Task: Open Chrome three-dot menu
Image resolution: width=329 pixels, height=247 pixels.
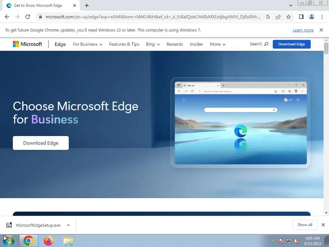Action: [322, 17]
